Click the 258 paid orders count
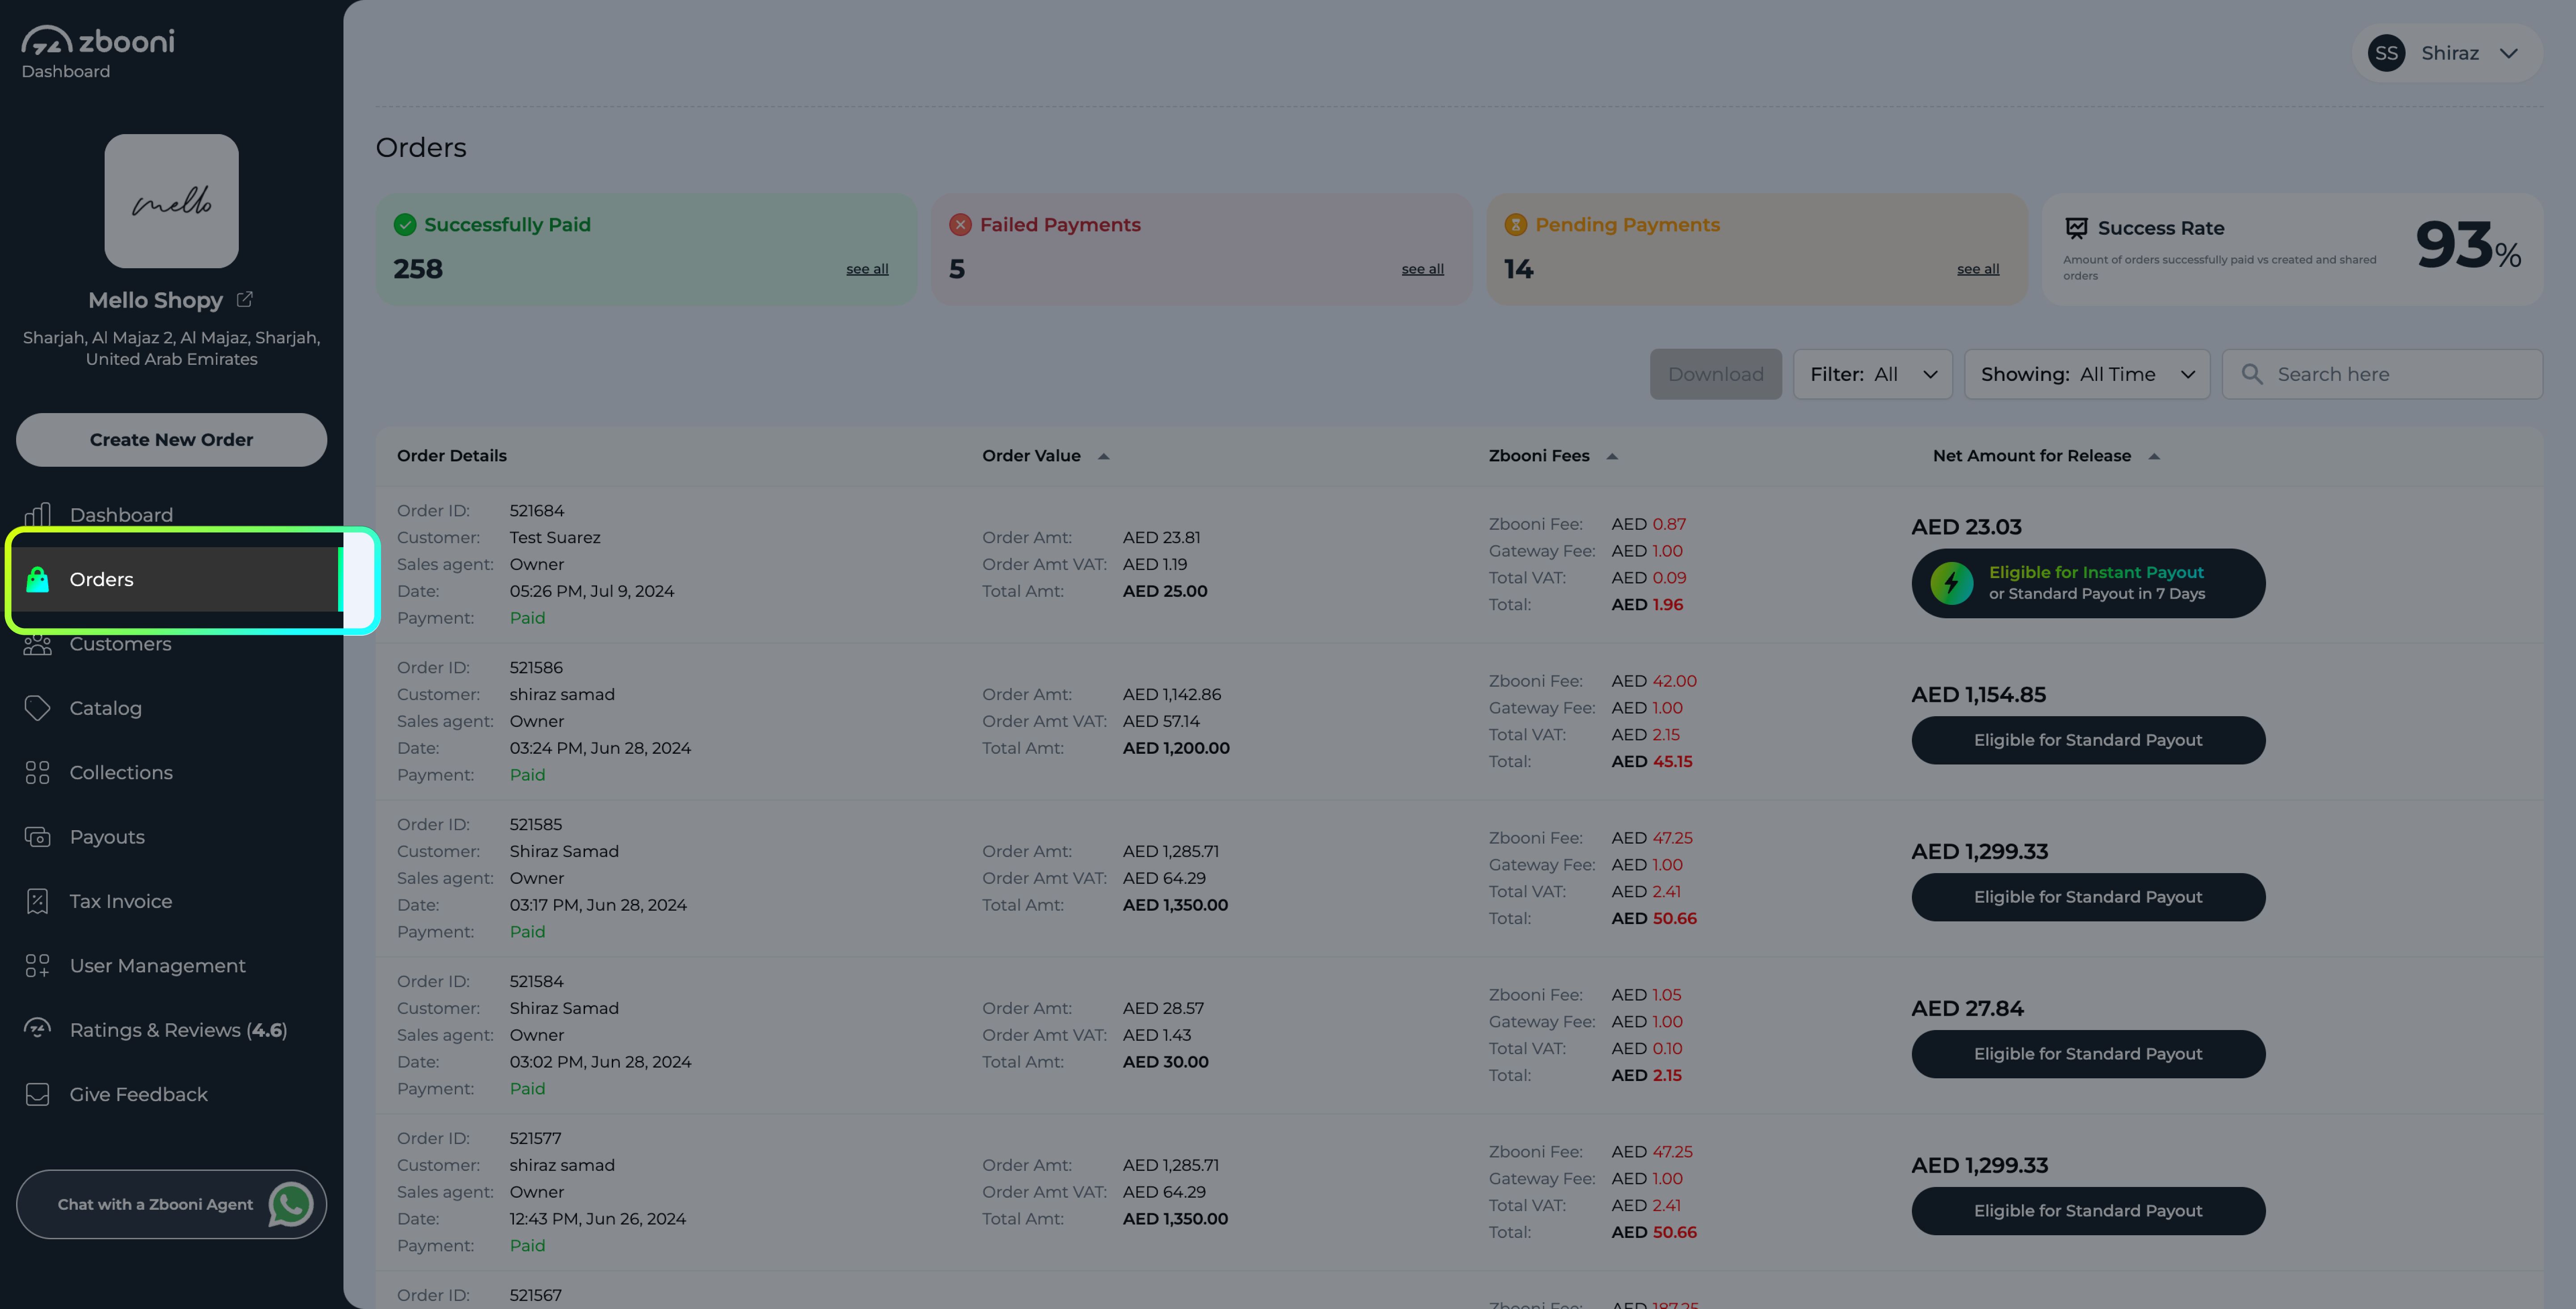2576x1309 pixels. [x=418, y=269]
